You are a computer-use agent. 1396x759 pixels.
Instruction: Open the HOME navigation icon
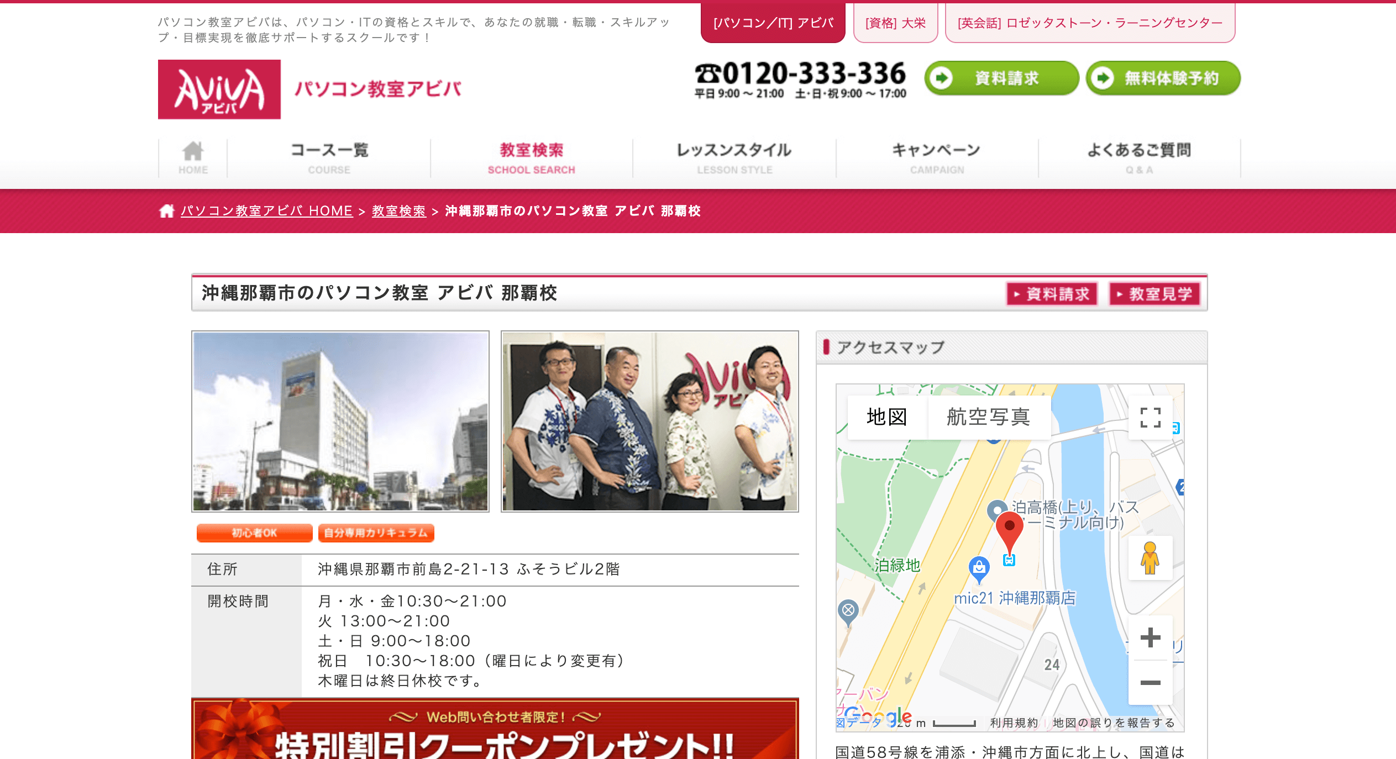193,158
